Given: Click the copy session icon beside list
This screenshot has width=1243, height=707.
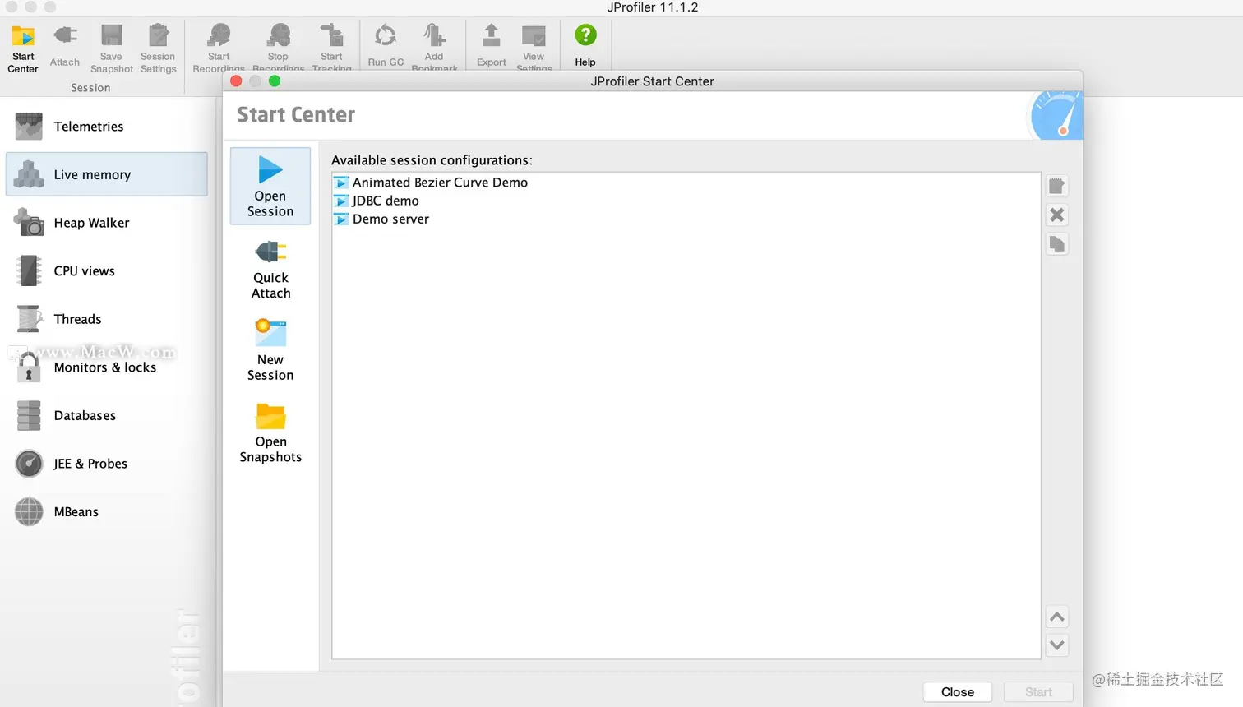Looking at the screenshot, I should coord(1057,244).
